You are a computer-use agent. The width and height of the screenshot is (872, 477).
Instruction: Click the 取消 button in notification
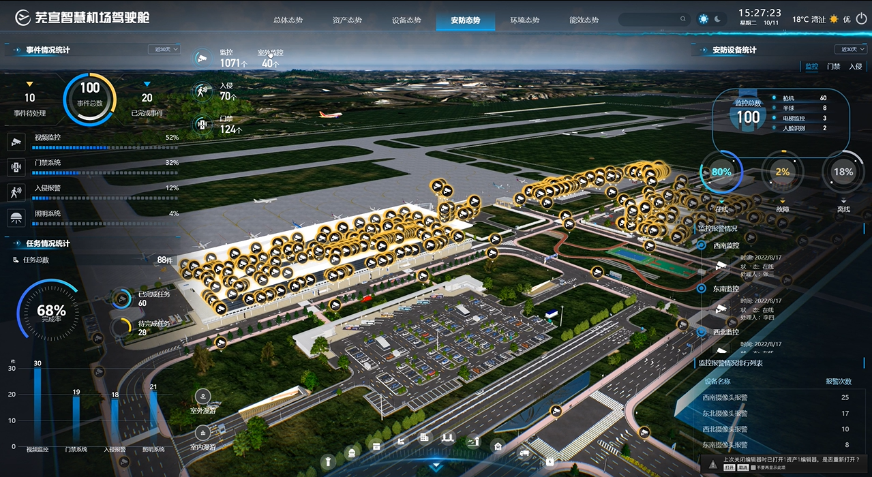[742, 469]
